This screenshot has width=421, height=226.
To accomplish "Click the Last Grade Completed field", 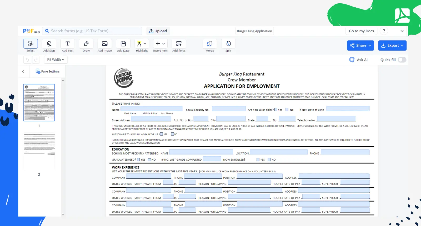I will [x=212, y=159].
